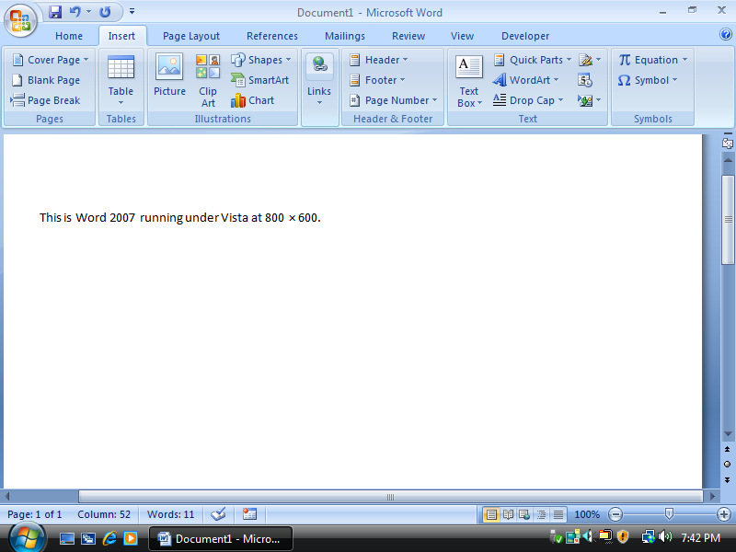Switch to the Review tab
736x552 pixels.
click(x=408, y=36)
